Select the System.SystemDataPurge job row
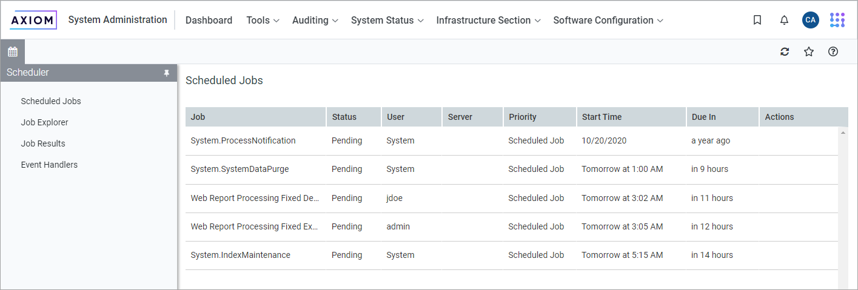This screenshot has width=858, height=290. coord(240,170)
